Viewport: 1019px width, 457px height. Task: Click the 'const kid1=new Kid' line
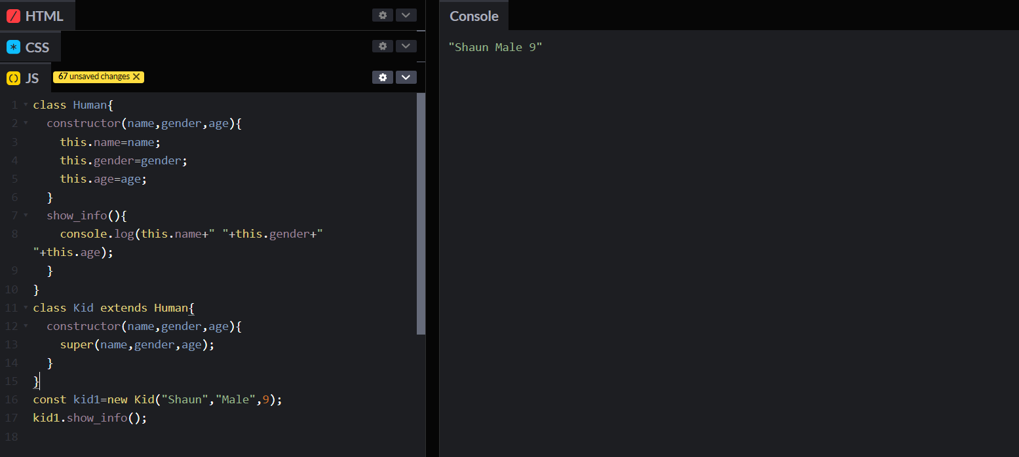point(157,399)
